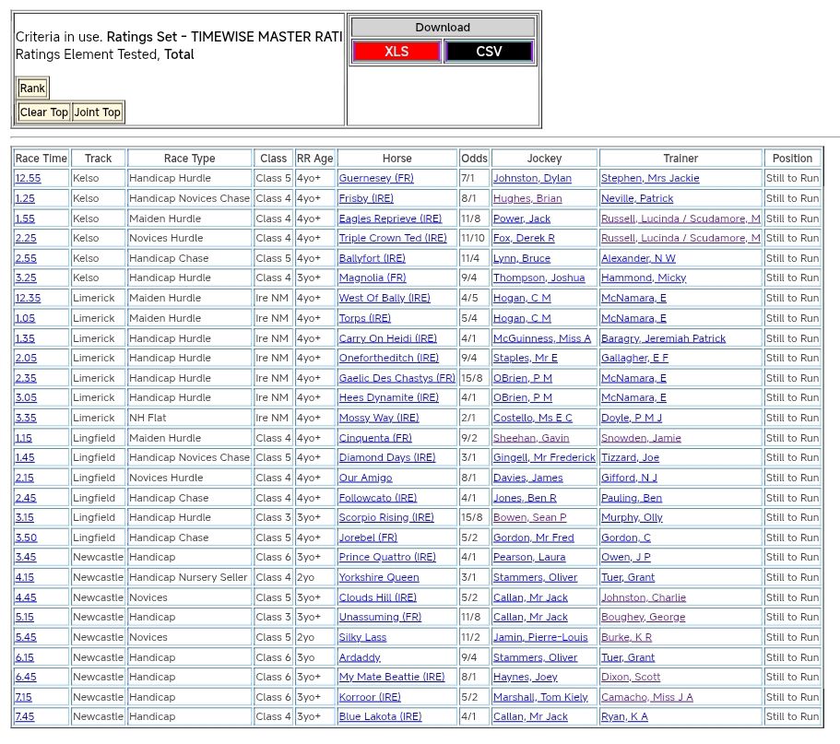Open trainer link Neville, Patrick
The image size is (840, 744).
[637, 198]
